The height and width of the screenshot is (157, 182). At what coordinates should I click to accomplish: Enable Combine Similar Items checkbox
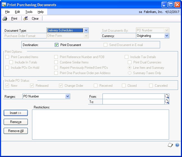[x=56, y=62]
